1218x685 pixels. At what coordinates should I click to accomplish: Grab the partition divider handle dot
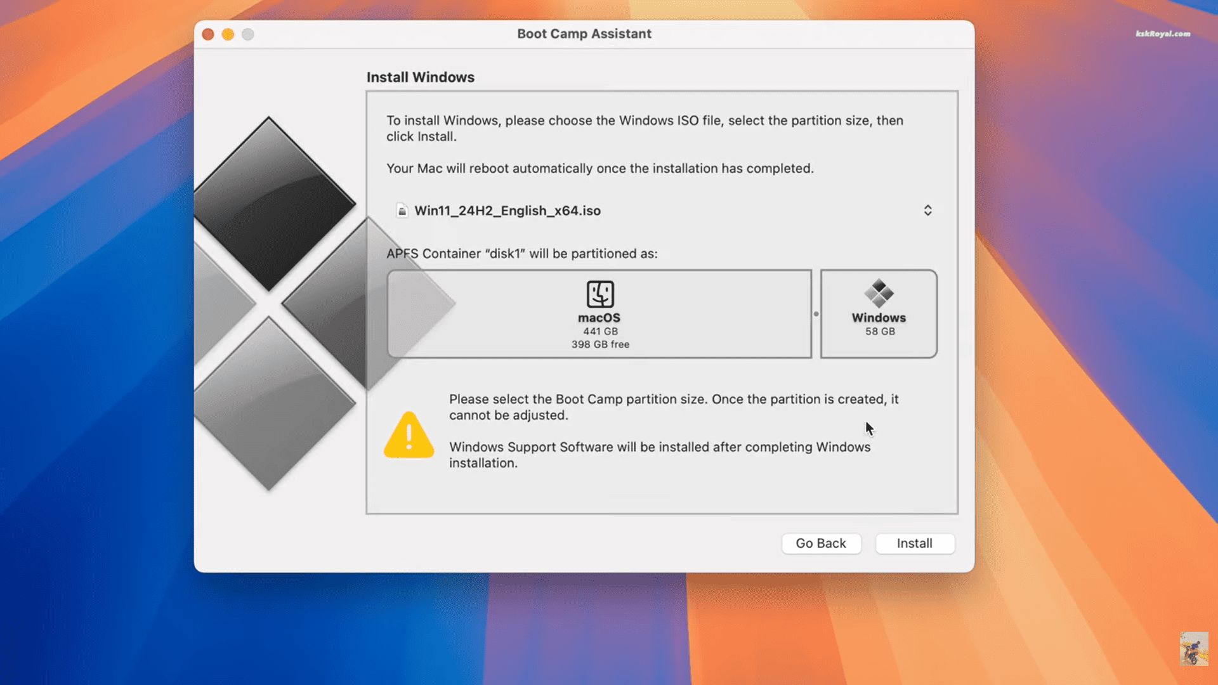tap(816, 314)
